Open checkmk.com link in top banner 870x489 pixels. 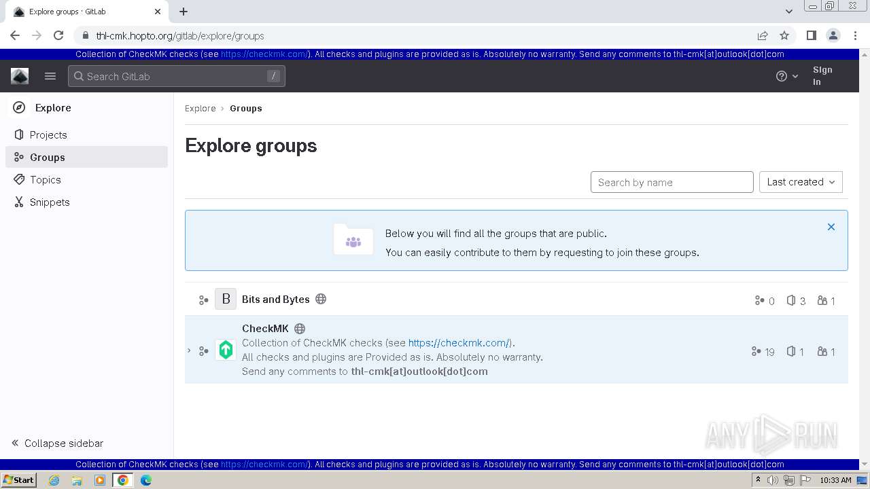point(264,54)
